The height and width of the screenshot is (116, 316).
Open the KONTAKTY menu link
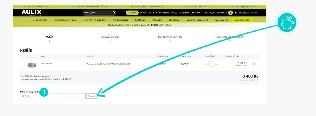click(222, 13)
